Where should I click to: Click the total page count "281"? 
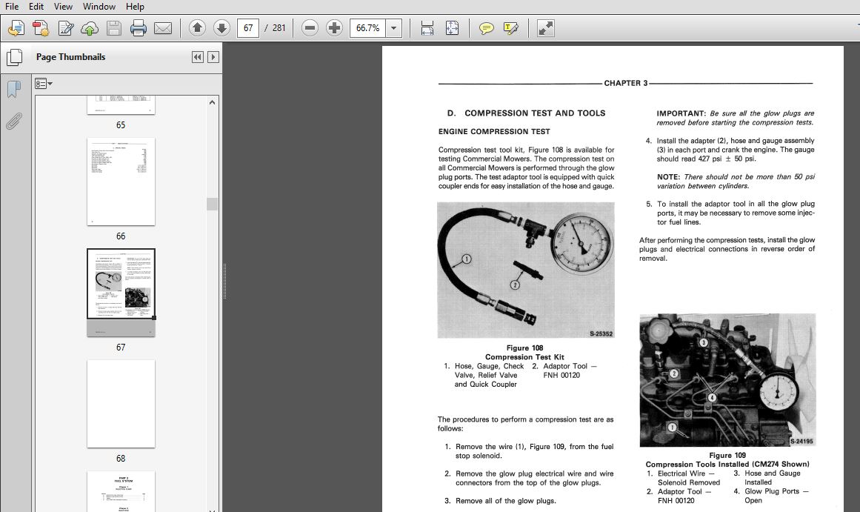pyautogui.click(x=279, y=28)
